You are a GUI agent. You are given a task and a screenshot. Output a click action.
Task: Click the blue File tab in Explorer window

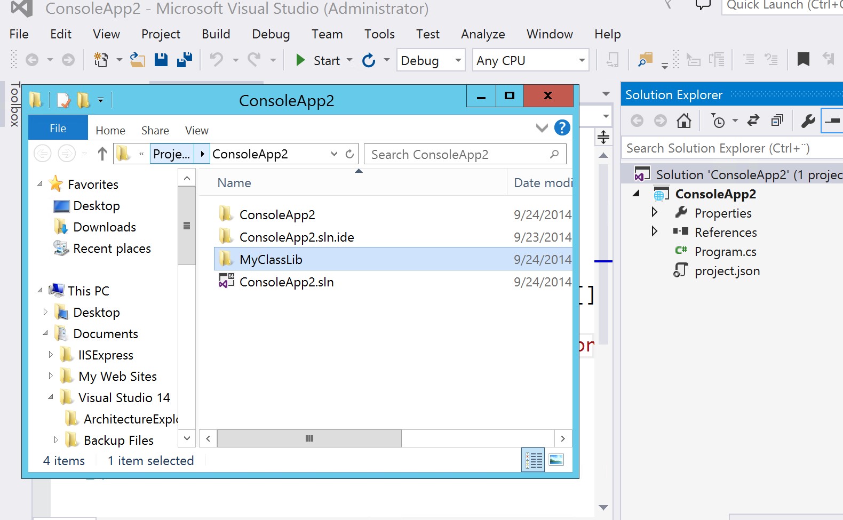coord(58,128)
